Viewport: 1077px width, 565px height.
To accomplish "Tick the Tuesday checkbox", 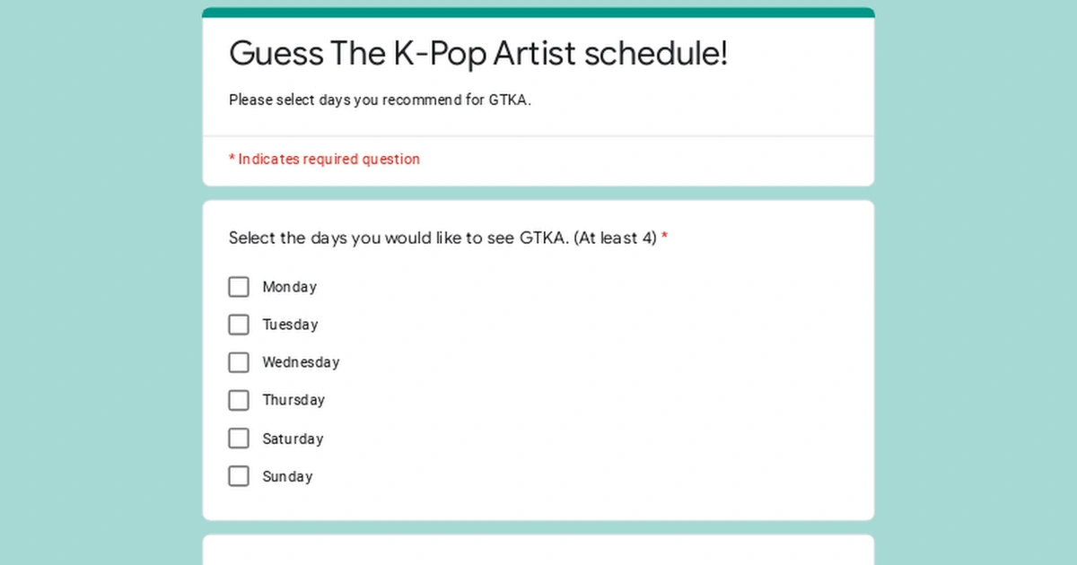I will tap(239, 325).
